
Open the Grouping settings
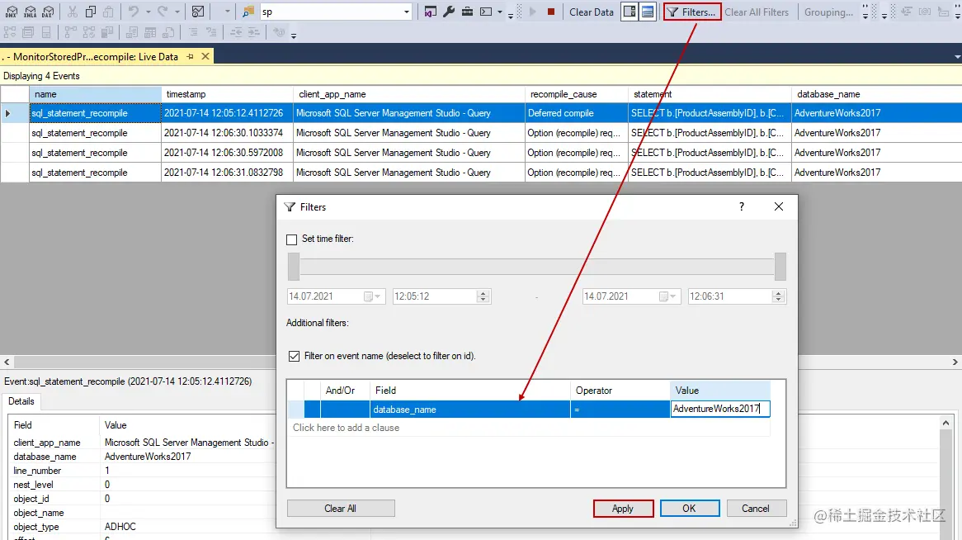pyautogui.click(x=828, y=12)
